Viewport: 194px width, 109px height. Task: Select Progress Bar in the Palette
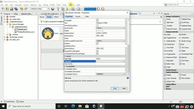pos(170,54)
